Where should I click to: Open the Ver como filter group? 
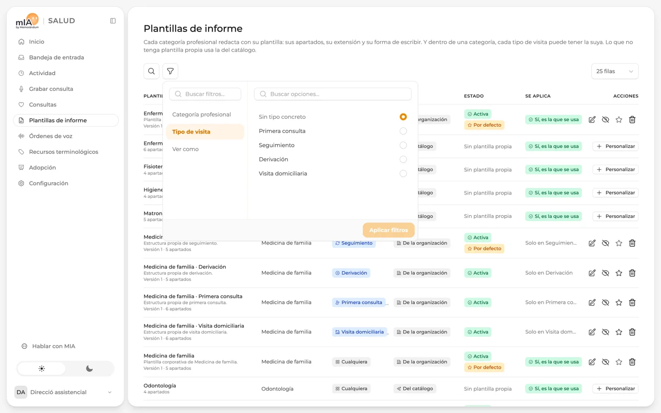(x=205, y=149)
